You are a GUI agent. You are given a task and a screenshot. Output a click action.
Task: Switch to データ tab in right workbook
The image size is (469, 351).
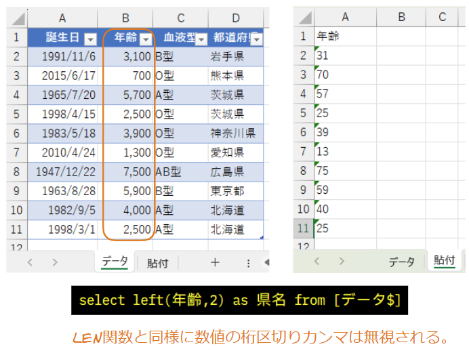pyautogui.click(x=401, y=262)
